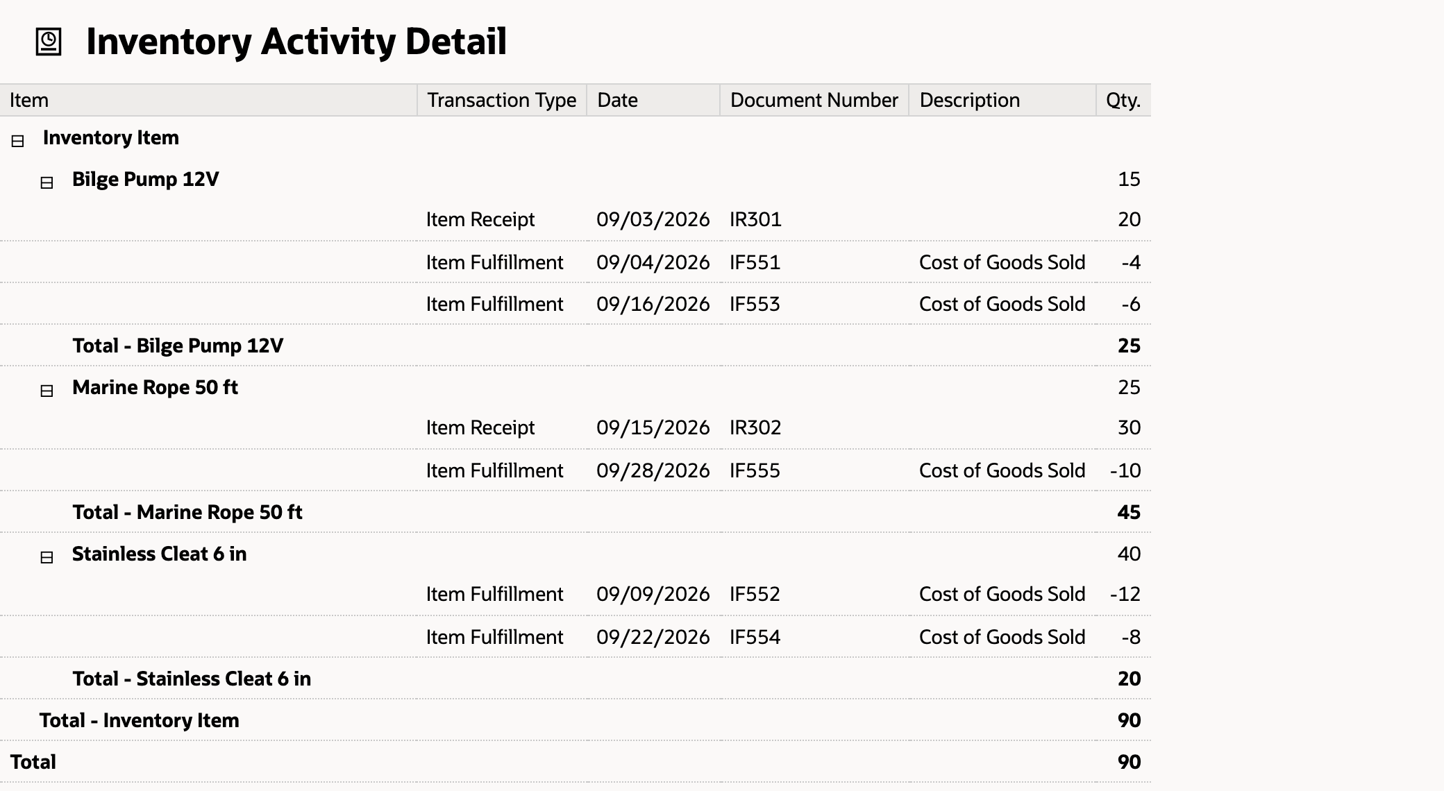Click the Inventory Activity Detail title

(296, 42)
